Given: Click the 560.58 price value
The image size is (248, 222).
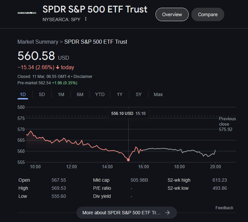Looking at the screenshot, I should tap(36, 56).
